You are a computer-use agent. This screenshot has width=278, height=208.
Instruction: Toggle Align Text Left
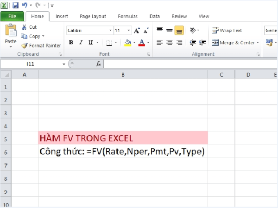(x=159, y=42)
